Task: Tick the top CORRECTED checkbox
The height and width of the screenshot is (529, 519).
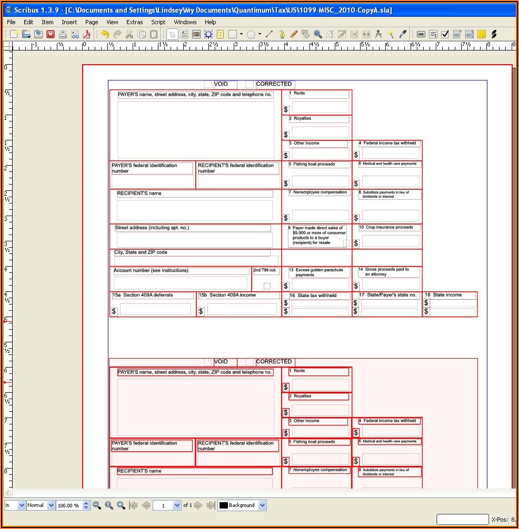Action: [x=250, y=84]
